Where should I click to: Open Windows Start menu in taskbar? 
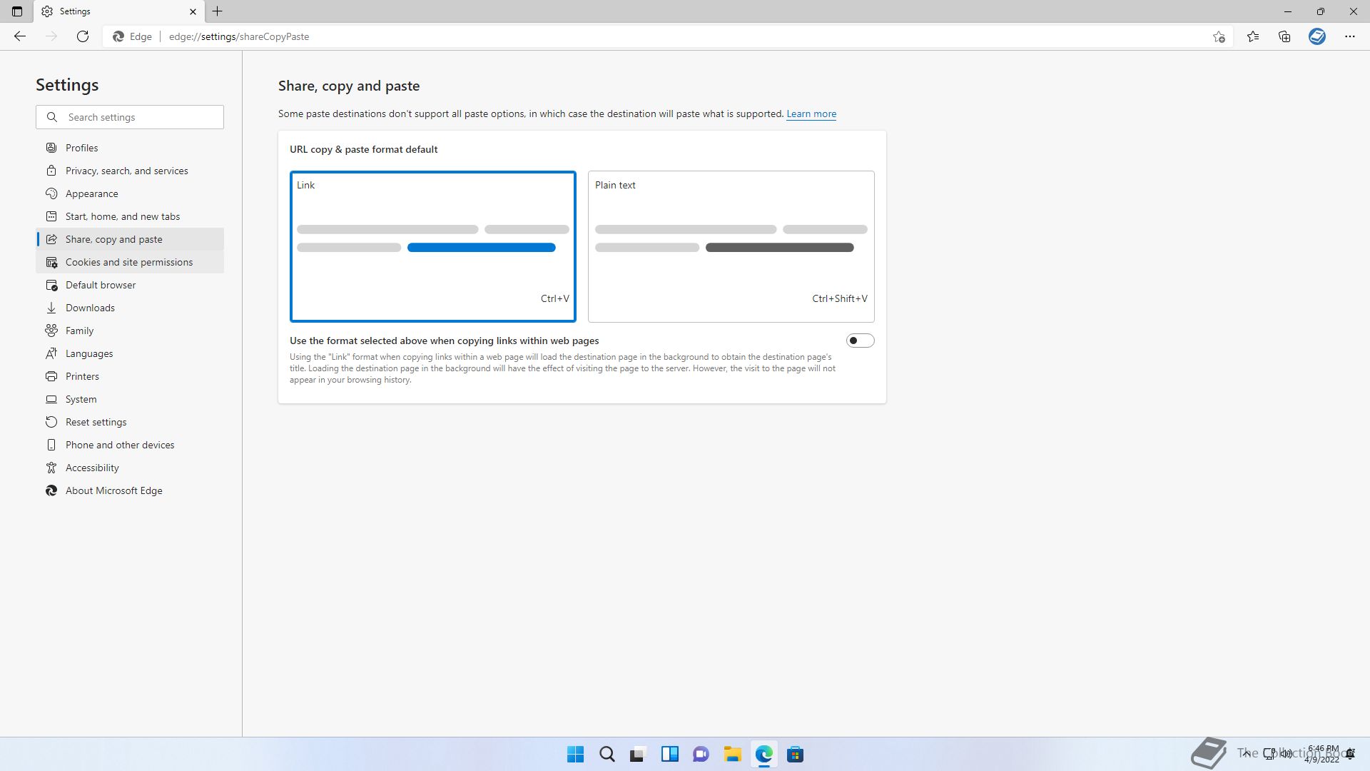[x=575, y=754]
